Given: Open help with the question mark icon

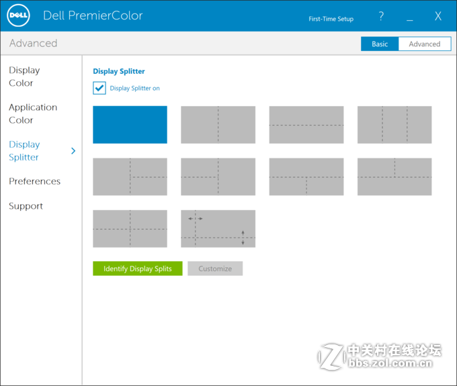Looking at the screenshot, I should (x=381, y=15).
